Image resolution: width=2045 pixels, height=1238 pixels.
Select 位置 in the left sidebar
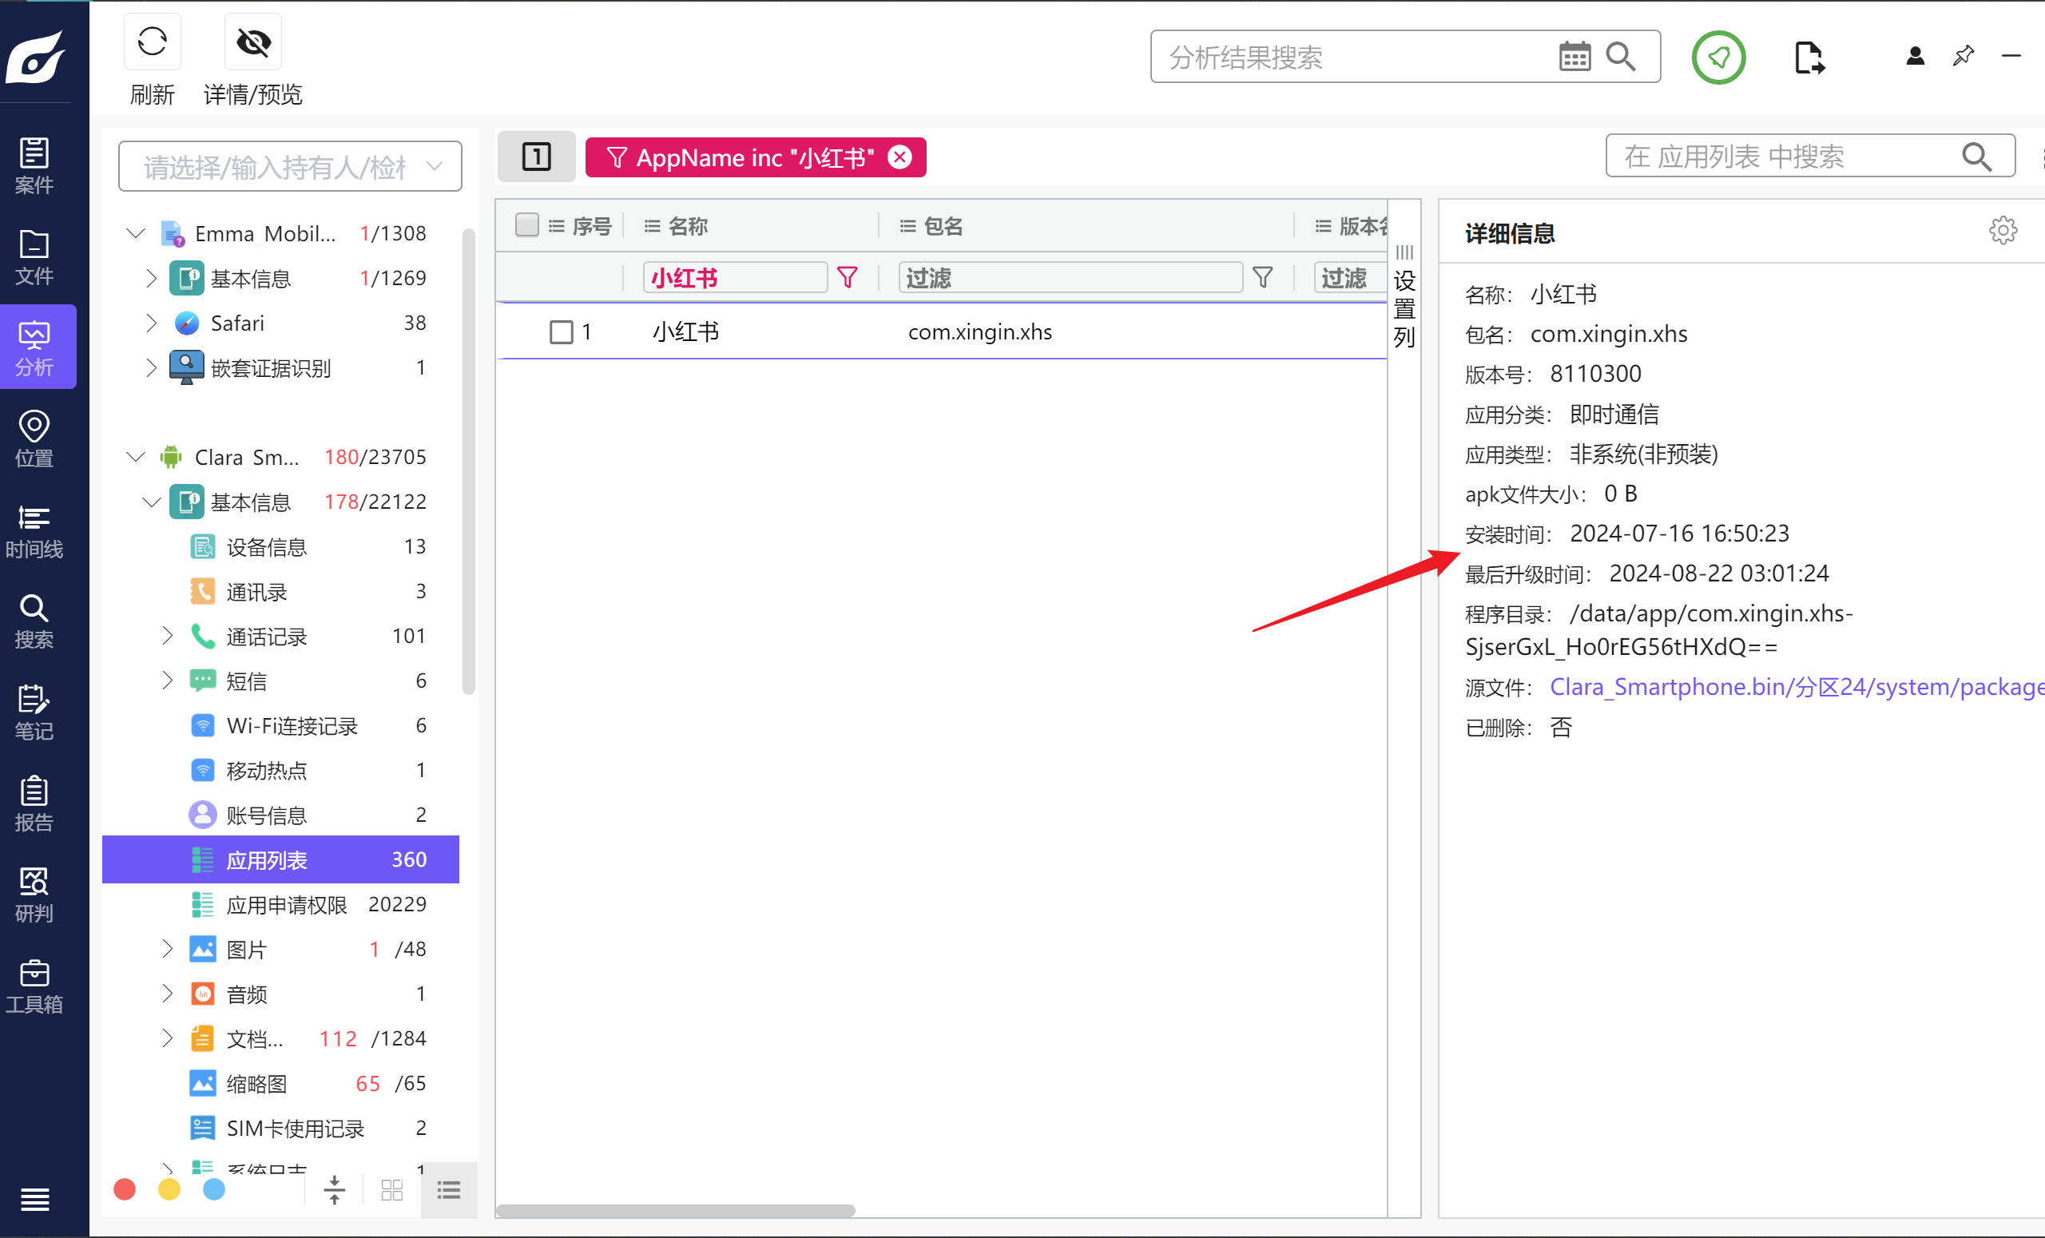click(34, 438)
